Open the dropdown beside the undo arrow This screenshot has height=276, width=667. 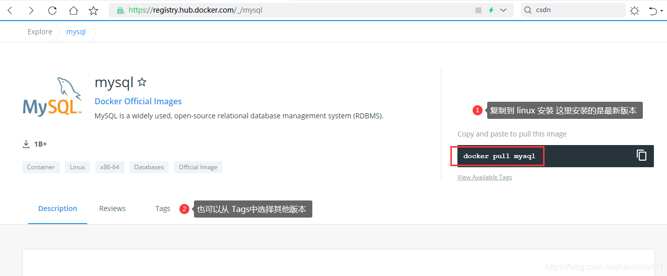click(x=662, y=11)
